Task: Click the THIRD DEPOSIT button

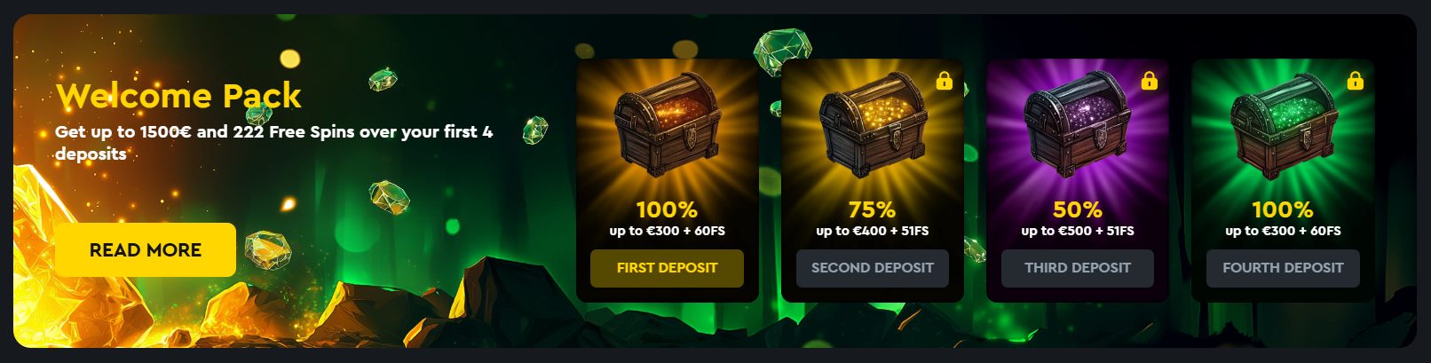Action: [x=1077, y=268]
